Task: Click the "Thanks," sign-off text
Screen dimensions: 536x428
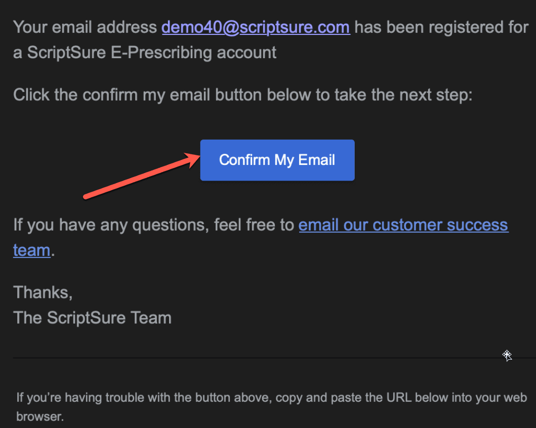Action: pos(43,292)
